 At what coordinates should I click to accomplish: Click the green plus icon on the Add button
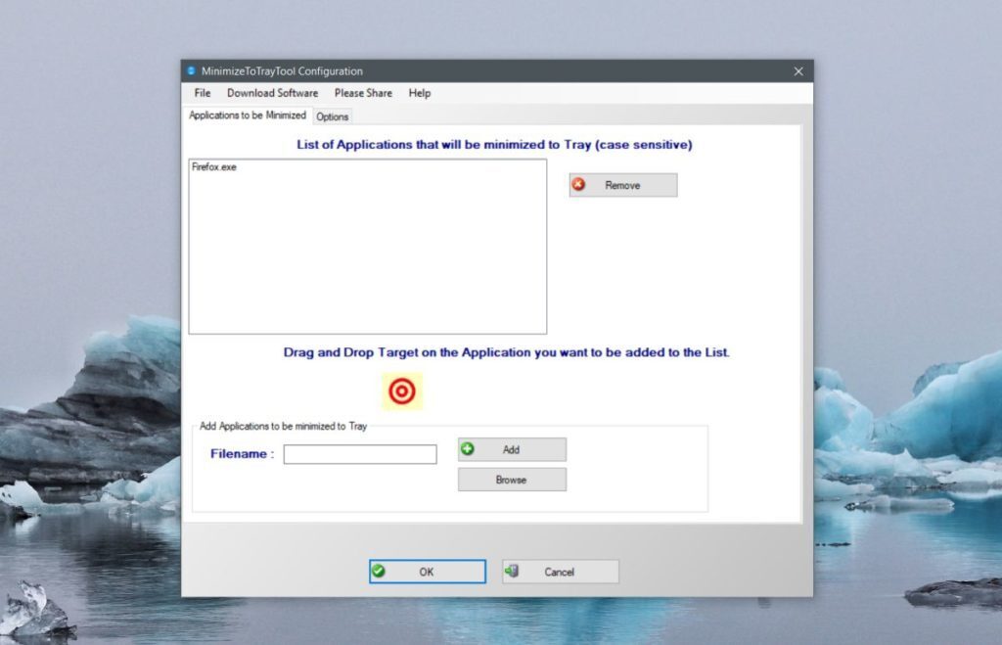point(470,448)
